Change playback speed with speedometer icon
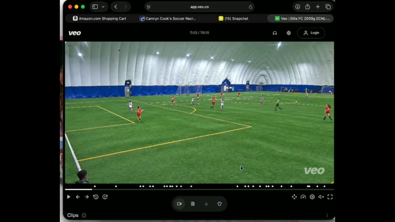This screenshot has width=395, height=222. pyautogui.click(x=303, y=197)
